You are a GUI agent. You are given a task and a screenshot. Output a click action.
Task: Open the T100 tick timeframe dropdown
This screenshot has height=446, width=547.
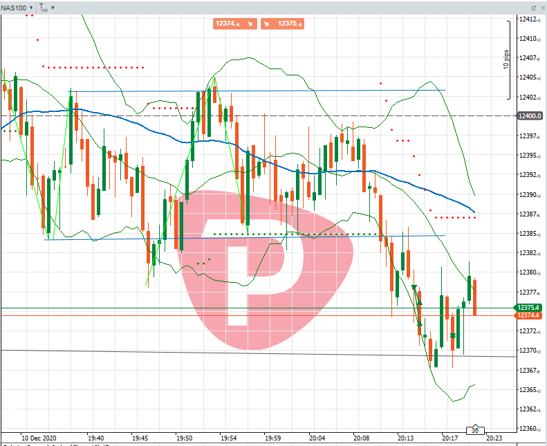[47, 8]
